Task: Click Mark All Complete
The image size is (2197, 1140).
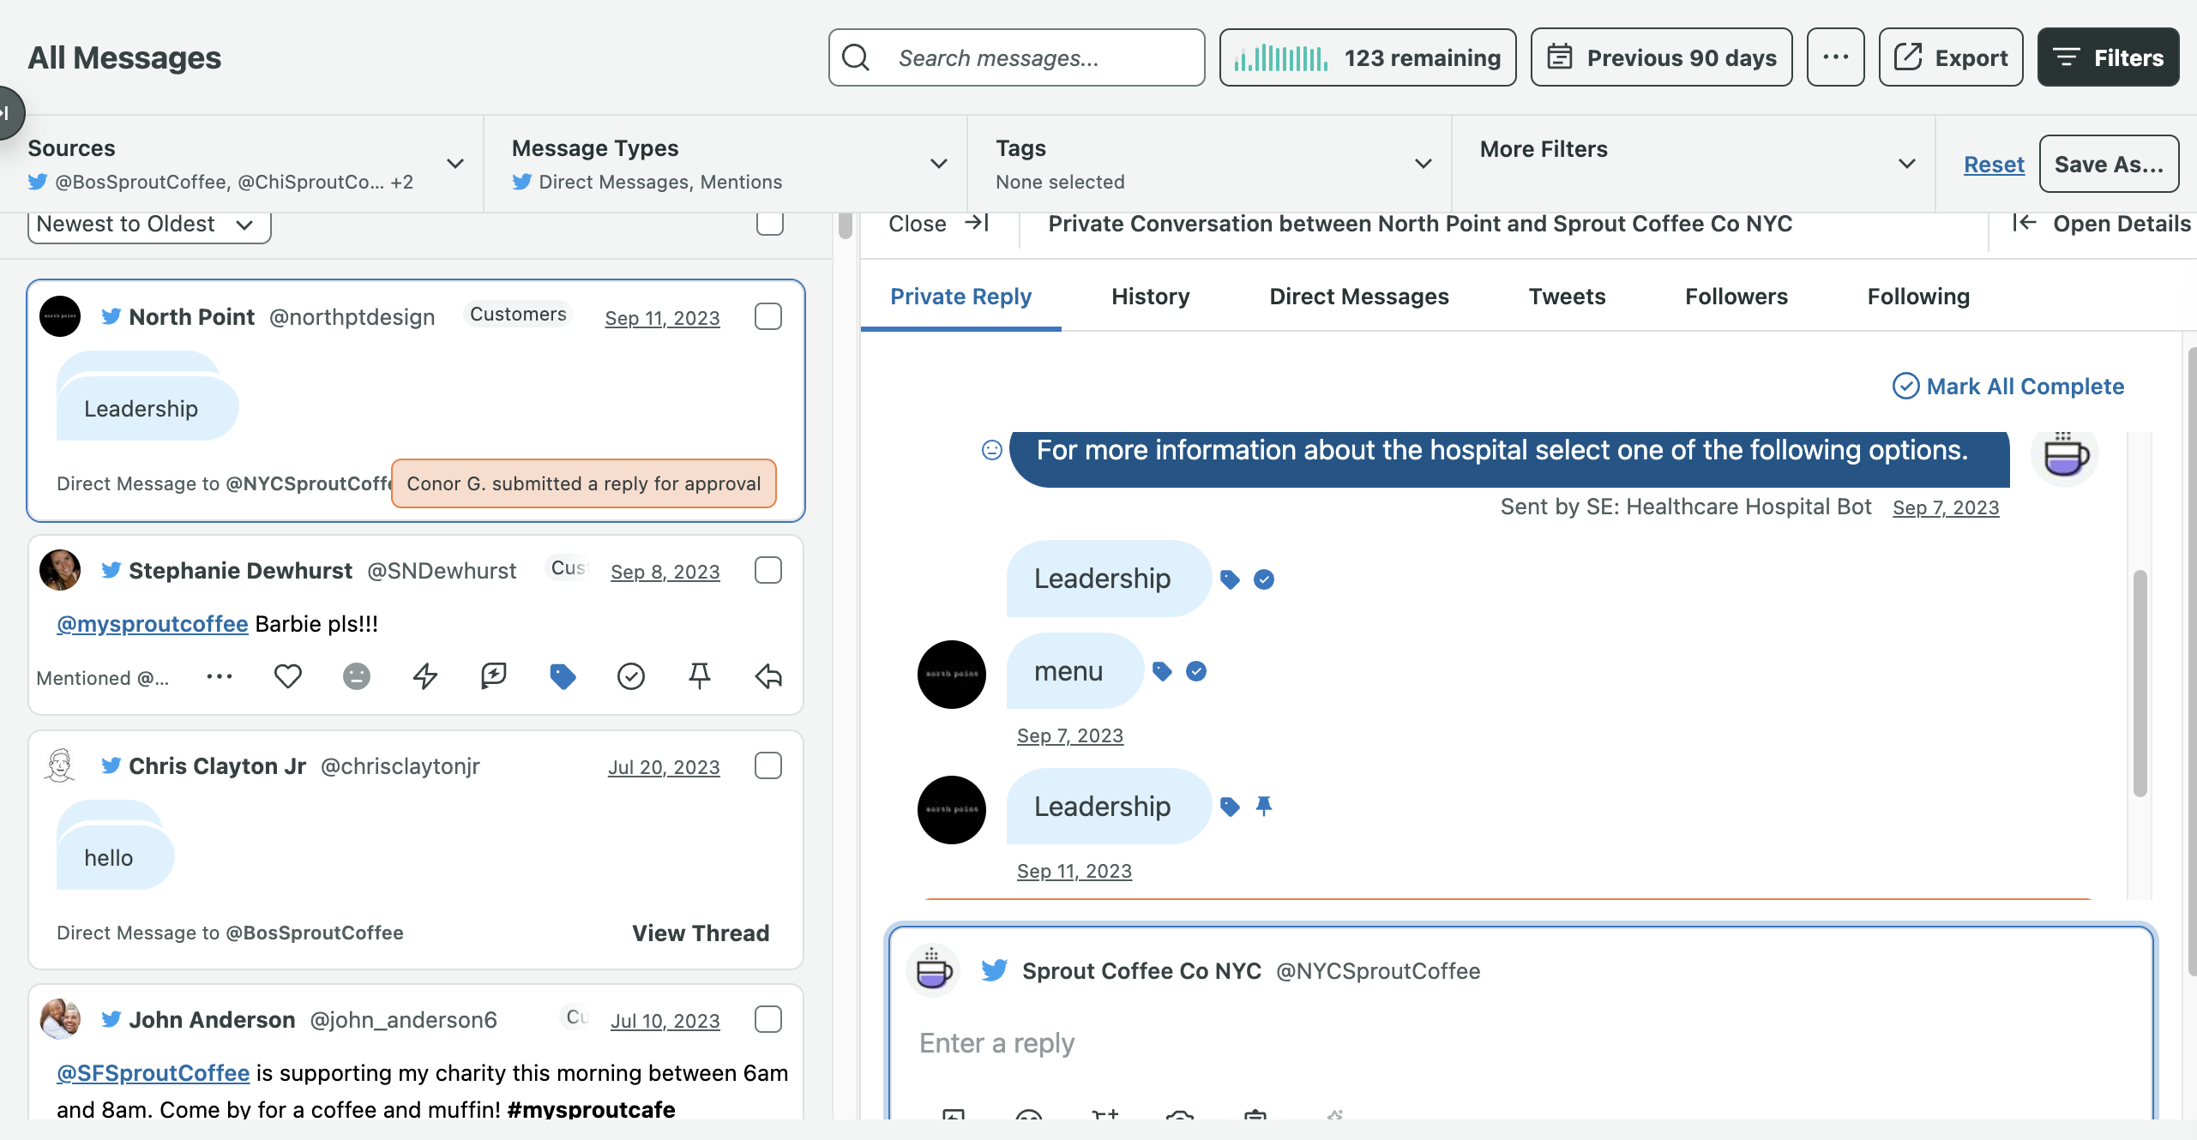Action: click(x=2007, y=387)
